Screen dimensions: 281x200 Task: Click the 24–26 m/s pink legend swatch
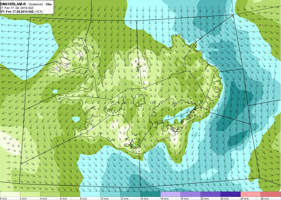pyautogui.click(x=251, y=194)
